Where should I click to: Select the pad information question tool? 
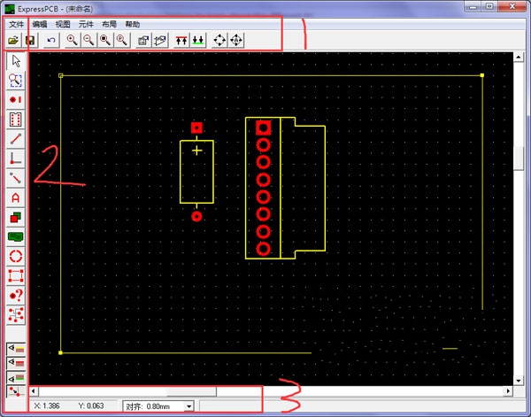16,296
